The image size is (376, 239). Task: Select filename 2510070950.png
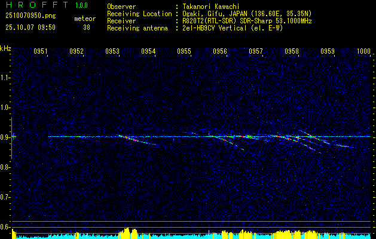(x=30, y=16)
